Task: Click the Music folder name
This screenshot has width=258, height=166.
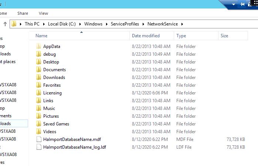Action: (49, 108)
